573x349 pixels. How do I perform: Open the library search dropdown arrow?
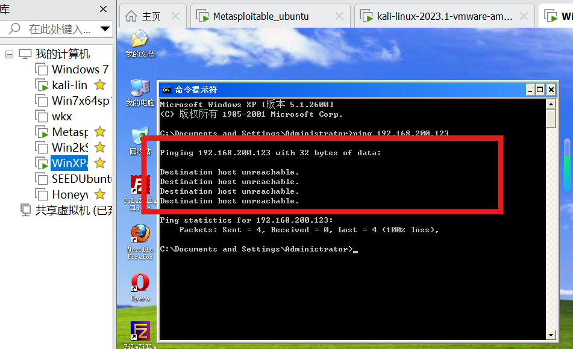(x=105, y=28)
